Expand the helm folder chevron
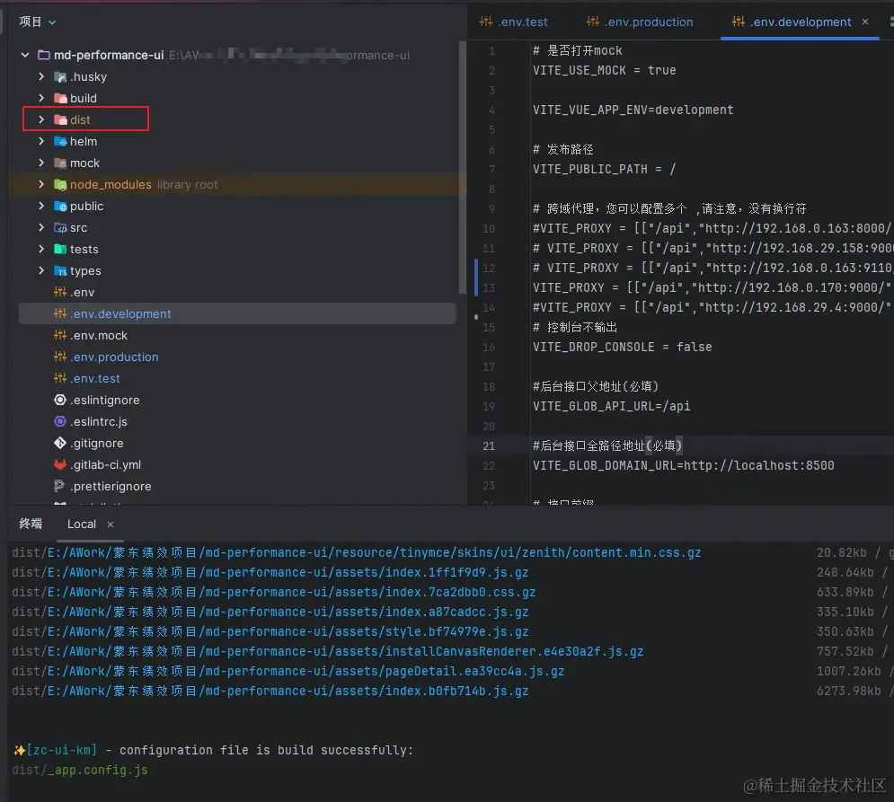This screenshot has height=802, width=894. tap(41, 141)
